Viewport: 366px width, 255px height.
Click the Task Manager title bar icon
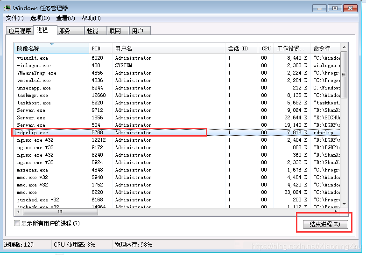7,8
